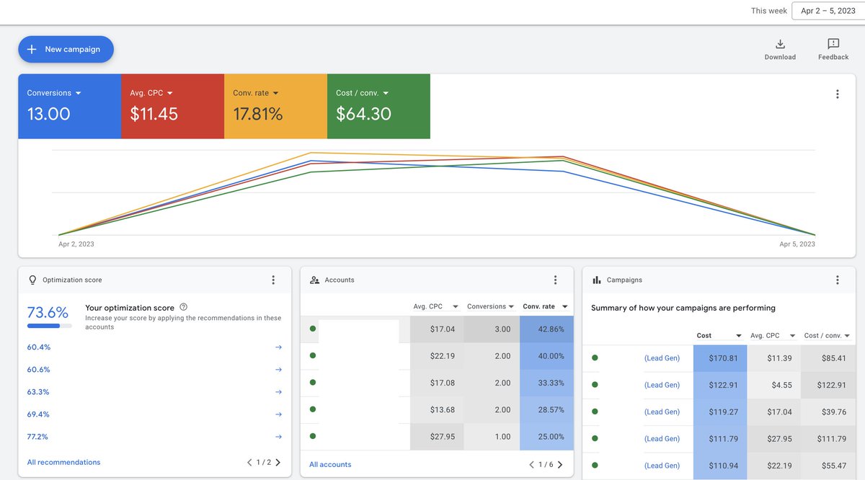The height and width of the screenshot is (480, 865).
Task: Select the blue Conversions metric tile
Action: 69,106
